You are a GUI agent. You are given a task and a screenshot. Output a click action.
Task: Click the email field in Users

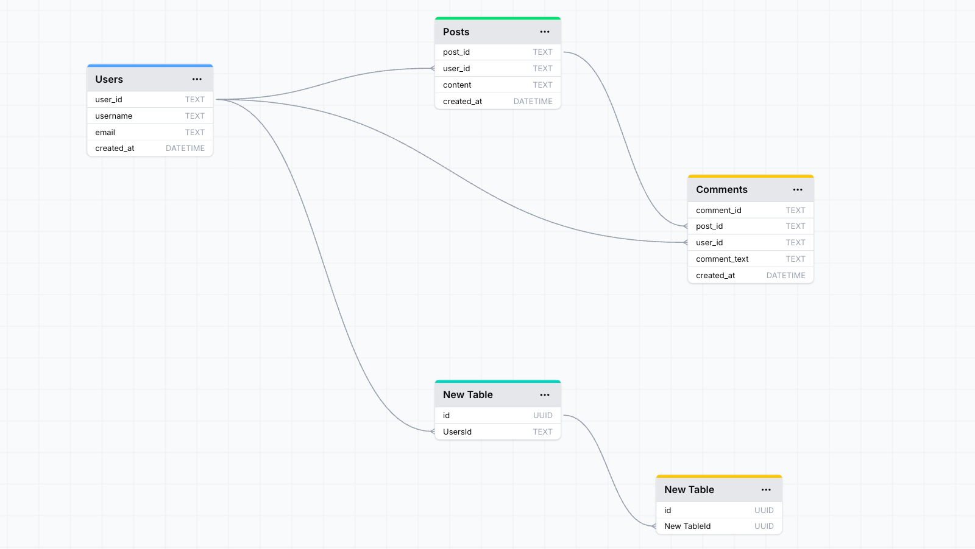150,132
